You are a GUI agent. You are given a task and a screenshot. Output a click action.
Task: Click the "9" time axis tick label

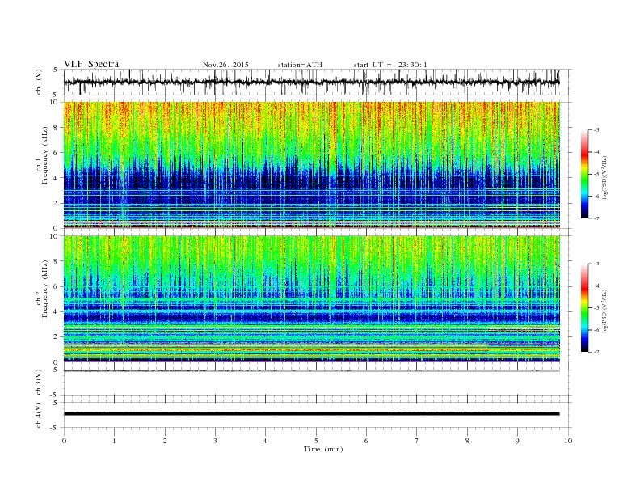(x=517, y=441)
